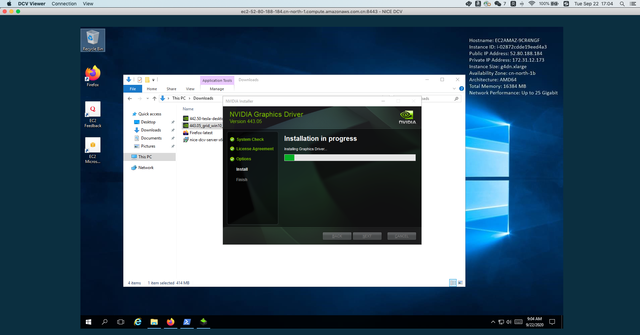Image resolution: width=640 pixels, height=335 pixels.
Task: Open the macOS Wi-Fi menu
Action: (x=532, y=4)
